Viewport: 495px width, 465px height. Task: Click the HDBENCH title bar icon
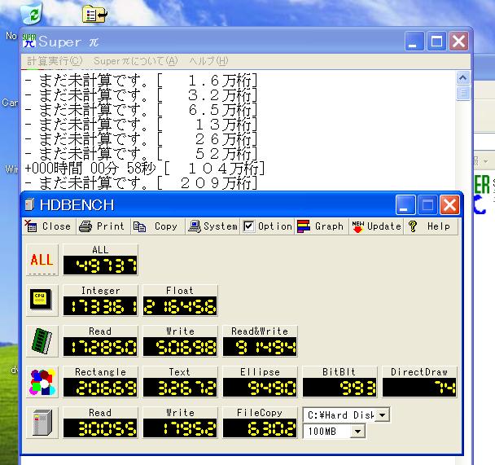pyautogui.click(x=29, y=204)
